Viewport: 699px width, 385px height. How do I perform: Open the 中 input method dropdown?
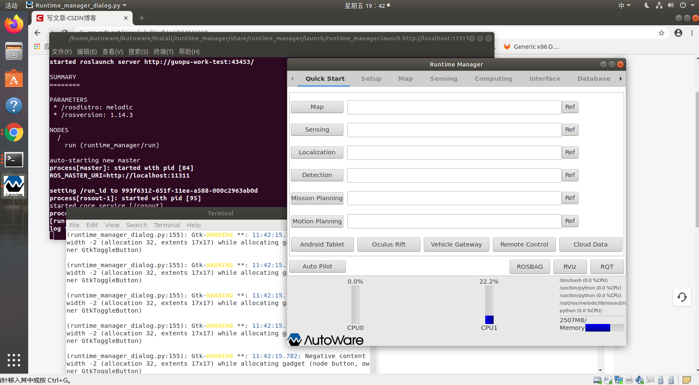[x=624, y=5]
